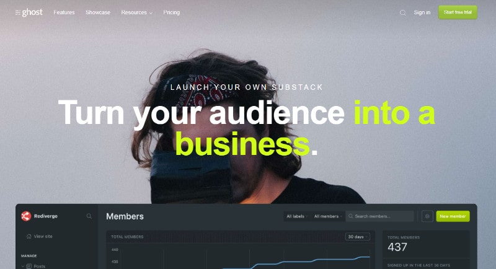Click the New member button
The width and height of the screenshot is (496, 269).
tap(453, 216)
